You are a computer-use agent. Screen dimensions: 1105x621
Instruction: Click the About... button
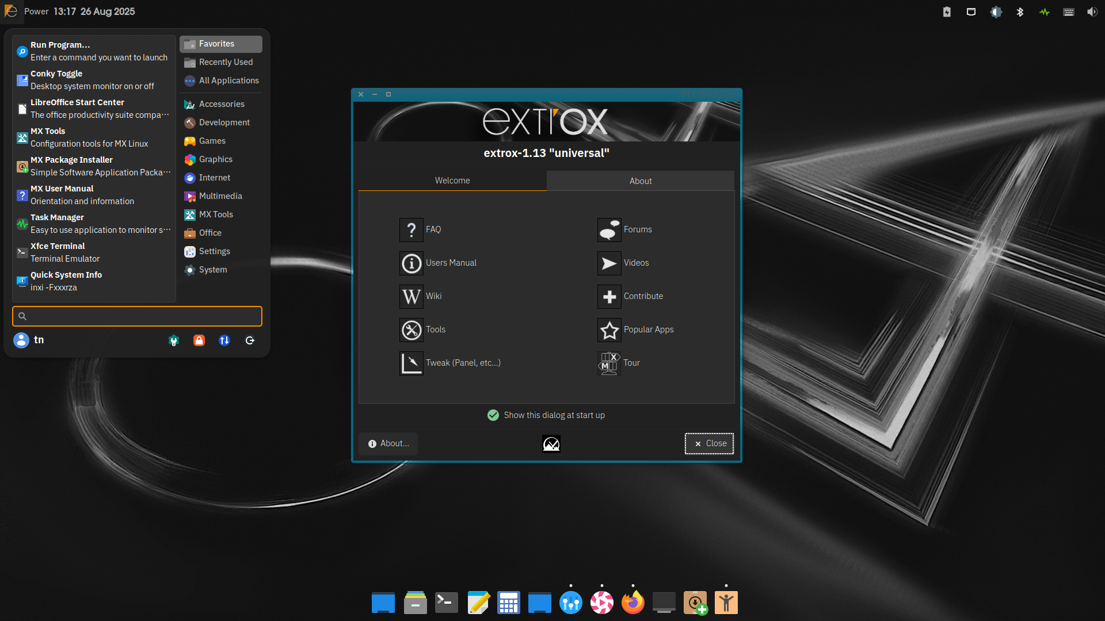click(388, 443)
